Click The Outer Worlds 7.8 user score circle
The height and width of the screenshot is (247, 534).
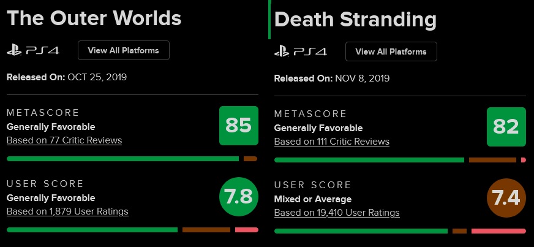pos(239,197)
